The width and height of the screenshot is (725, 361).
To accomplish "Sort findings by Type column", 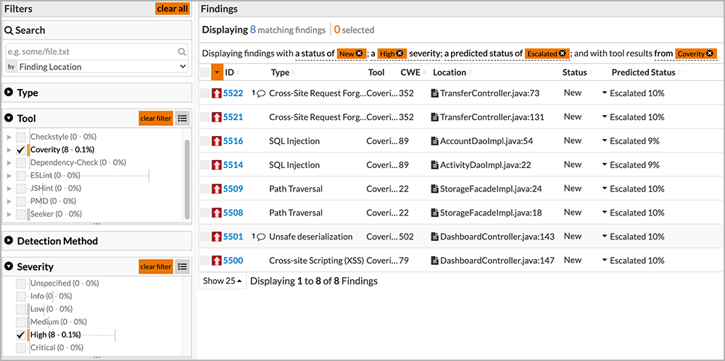I will [283, 72].
